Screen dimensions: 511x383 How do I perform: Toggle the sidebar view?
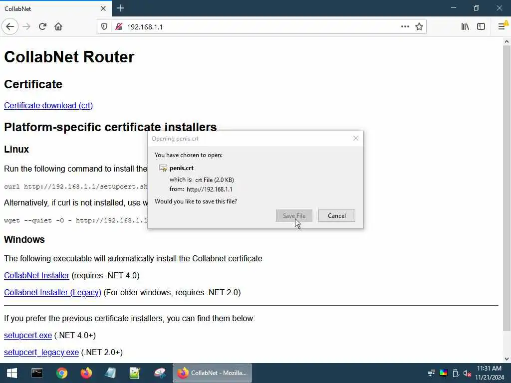(x=481, y=27)
